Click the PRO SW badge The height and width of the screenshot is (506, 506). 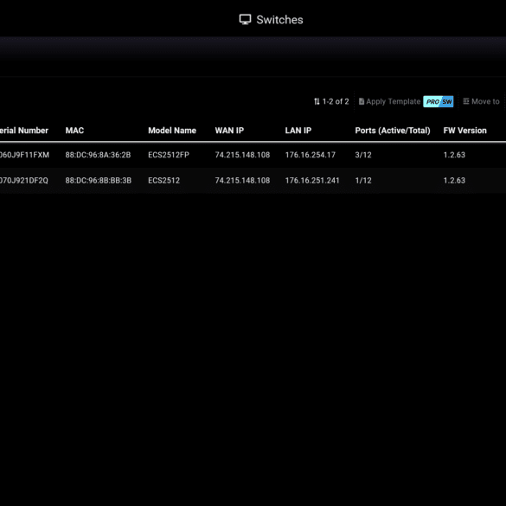(439, 102)
